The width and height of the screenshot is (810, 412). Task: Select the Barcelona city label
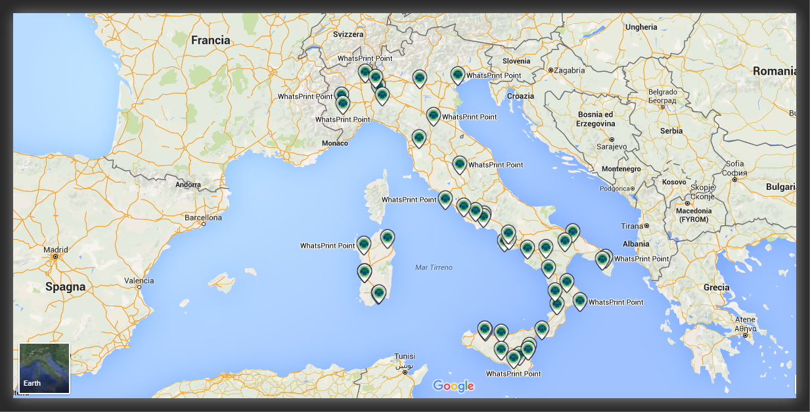pyautogui.click(x=204, y=217)
